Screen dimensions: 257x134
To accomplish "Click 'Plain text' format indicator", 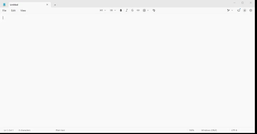I will pyautogui.click(x=60, y=130).
